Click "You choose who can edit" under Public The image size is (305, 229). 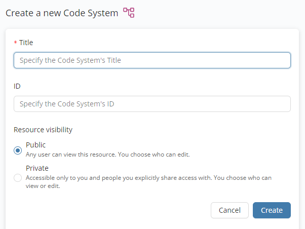click(x=161, y=155)
